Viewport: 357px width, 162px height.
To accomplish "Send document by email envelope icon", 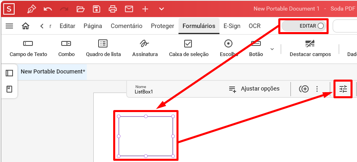I will tap(129, 9).
